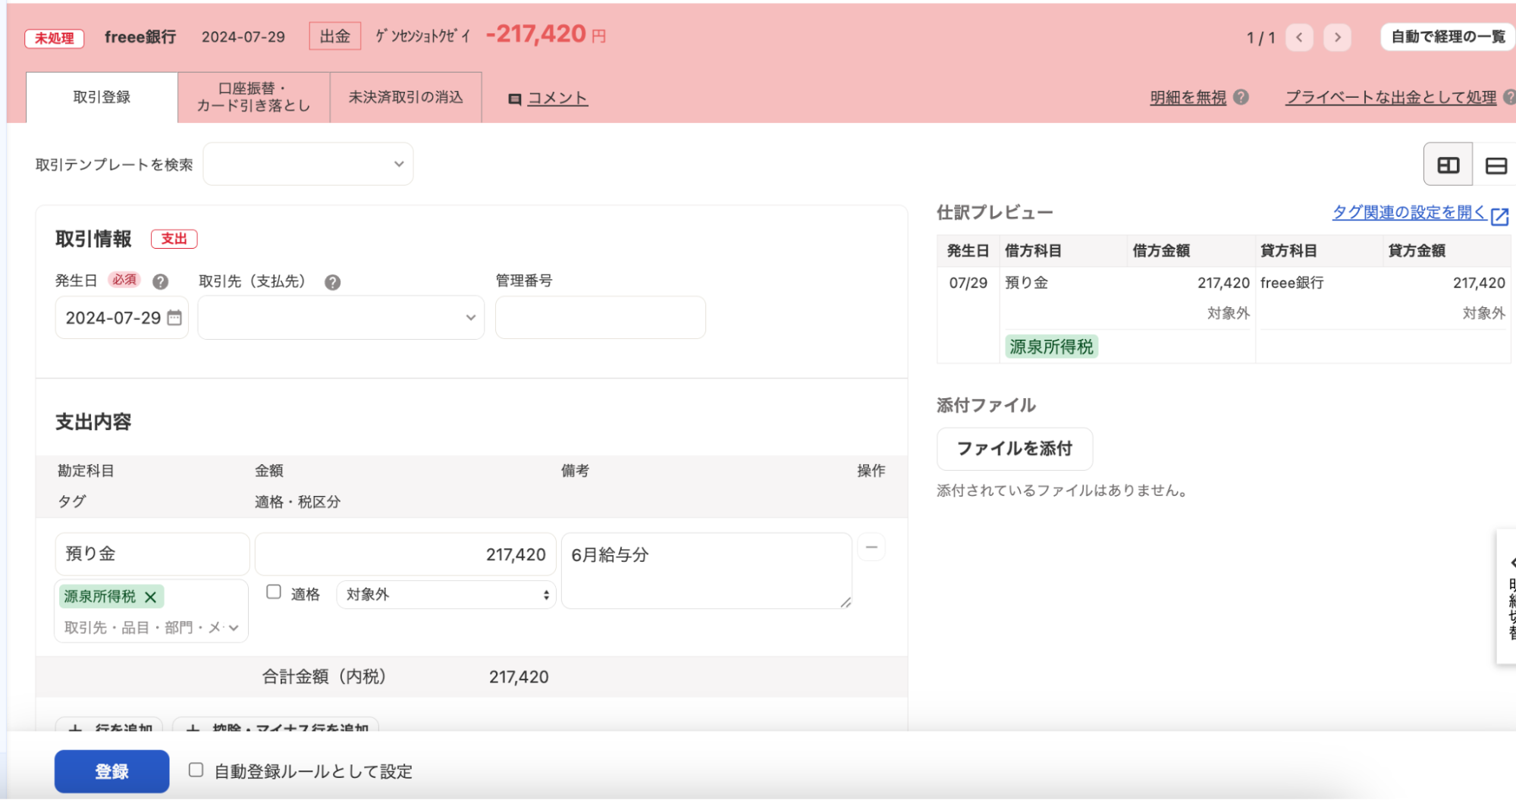Go to previous transaction with left chevron
This screenshot has width=1516, height=800.
(1299, 37)
